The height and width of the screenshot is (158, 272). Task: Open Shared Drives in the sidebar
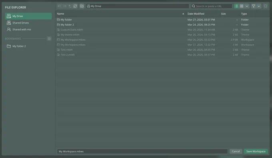point(28,23)
